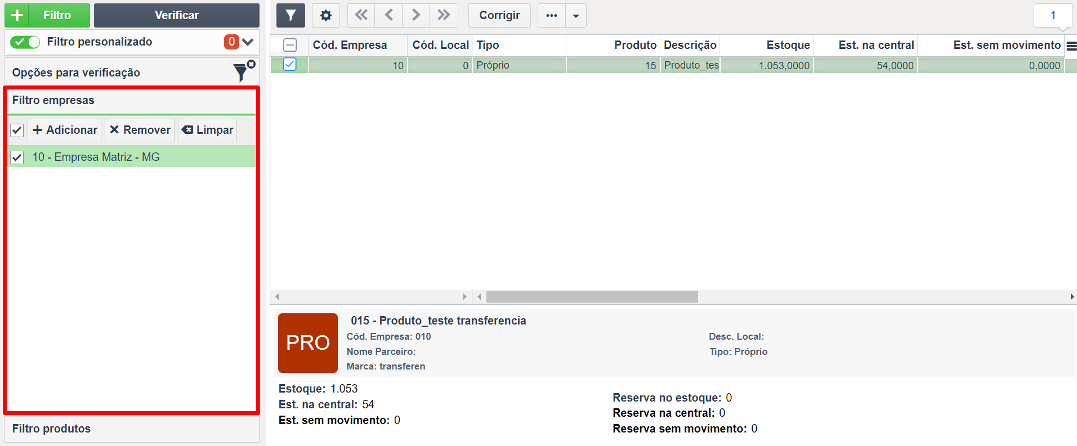The width and height of the screenshot is (1077, 446).
Task: Go to previous record arrow
Action: (388, 15)
